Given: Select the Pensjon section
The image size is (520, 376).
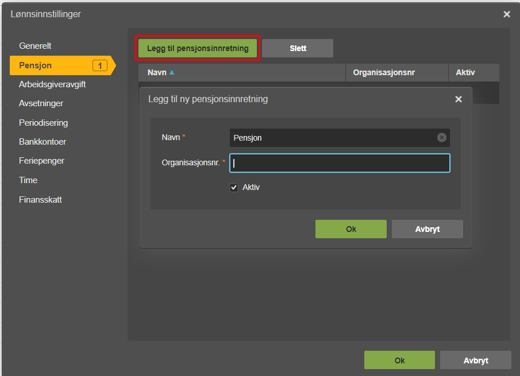Looking at the screenshot, I should 63,65.
